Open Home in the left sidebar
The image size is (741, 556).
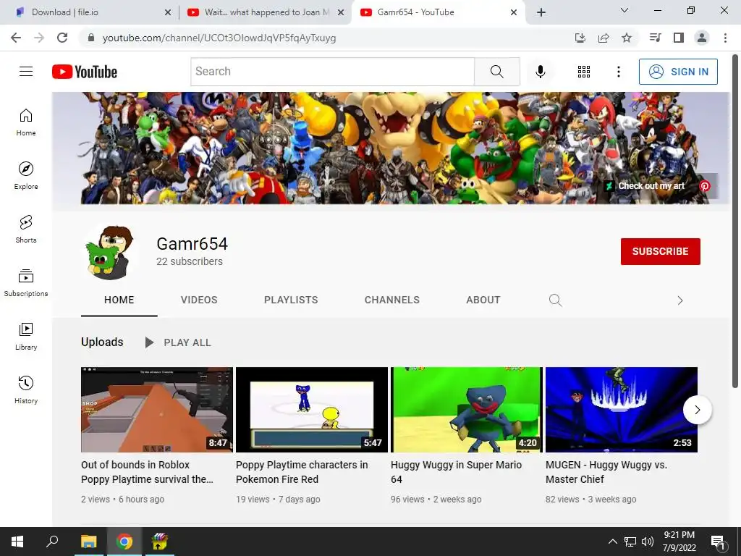26,122
